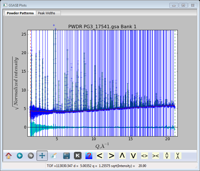Click the GSASII Plots window icon
The height and width of the screenshot is (171, 200).
[5, 5]
